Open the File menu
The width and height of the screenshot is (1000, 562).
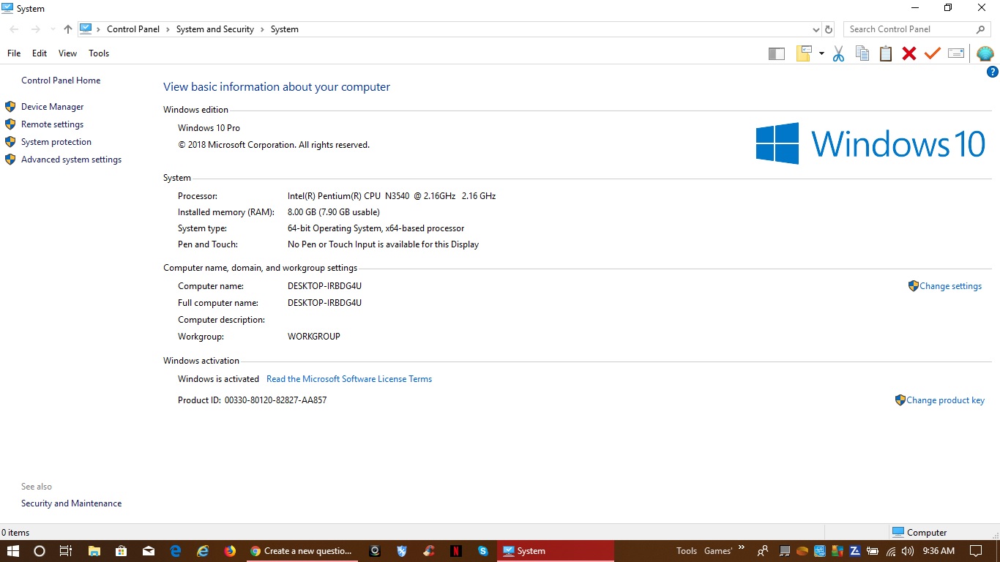pos(14,53)
